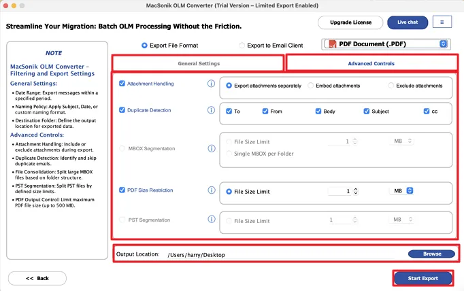
Task: Select PDF File Size Limit radio
Action: pyautogui.click(x=229, y=192)
